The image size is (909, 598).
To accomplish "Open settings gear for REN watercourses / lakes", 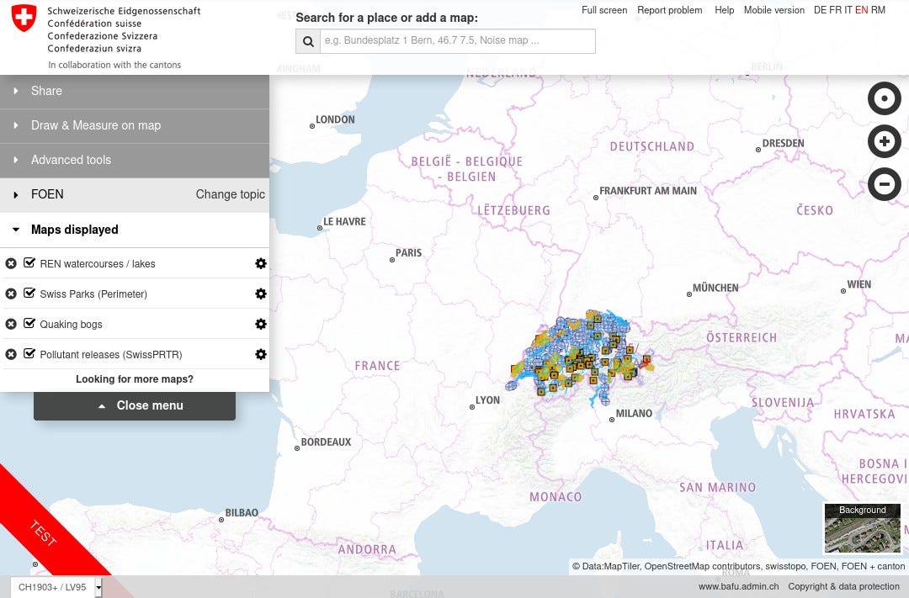I will pos(261,263).
